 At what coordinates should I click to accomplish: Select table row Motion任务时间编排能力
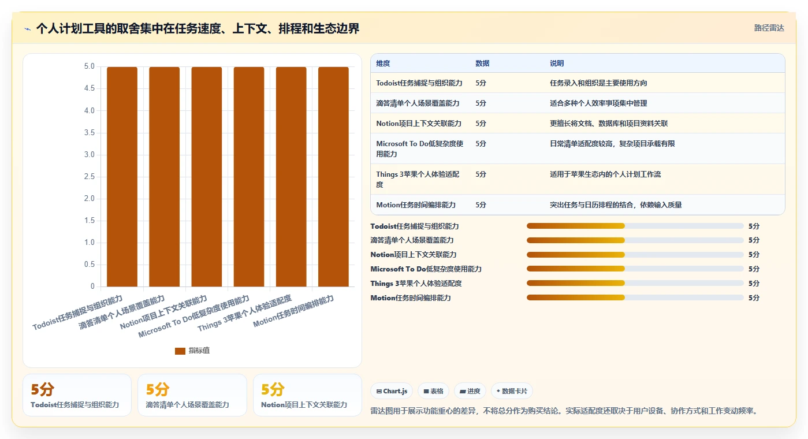tap(578, 204)
